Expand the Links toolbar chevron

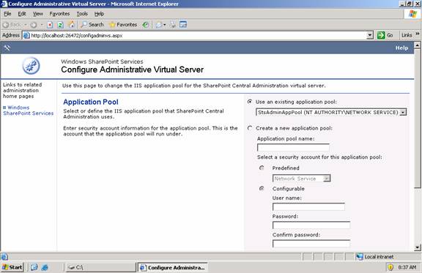[x=418, y=34]
